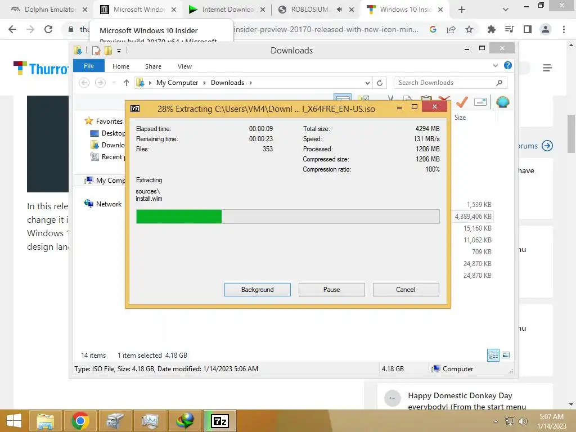Click the share icon in Chrome's address bar

pyautogui.click(x=451, y=29)
